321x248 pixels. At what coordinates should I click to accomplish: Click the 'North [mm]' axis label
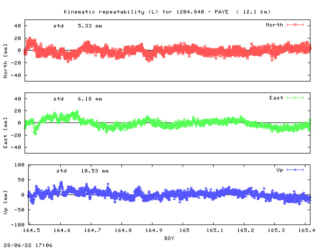[x=6, y=61]
